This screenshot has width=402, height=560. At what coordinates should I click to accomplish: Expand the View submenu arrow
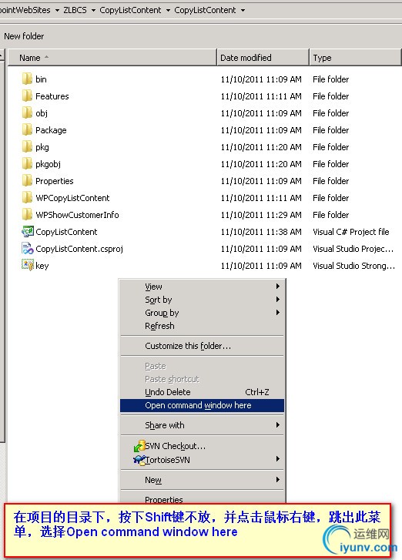[x=278, y=286]
